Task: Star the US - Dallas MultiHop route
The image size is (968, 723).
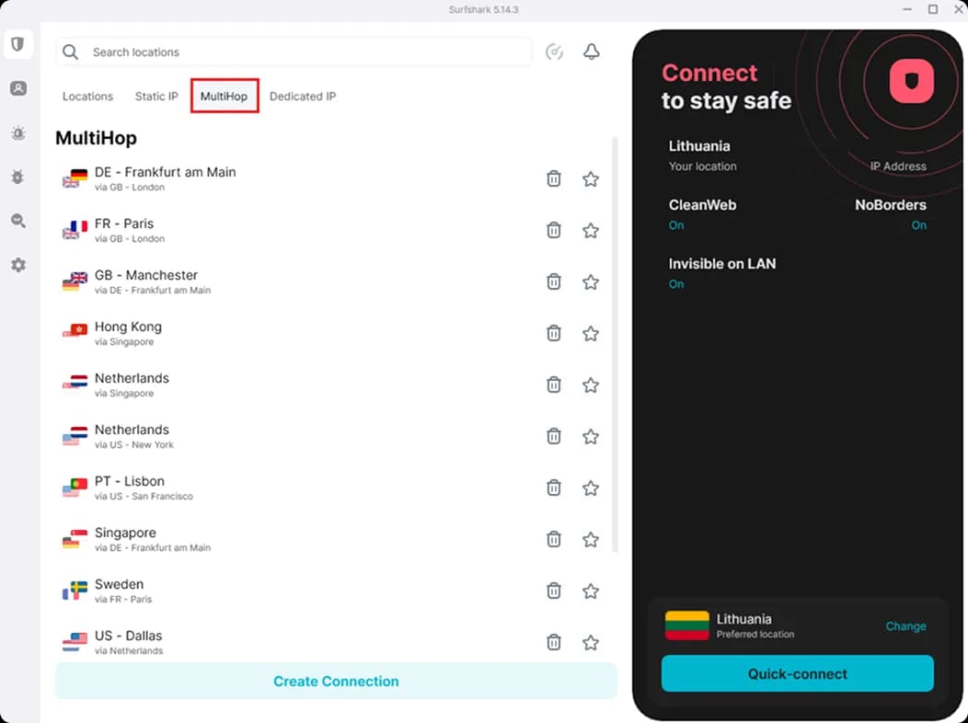Action: click(590, 642)
